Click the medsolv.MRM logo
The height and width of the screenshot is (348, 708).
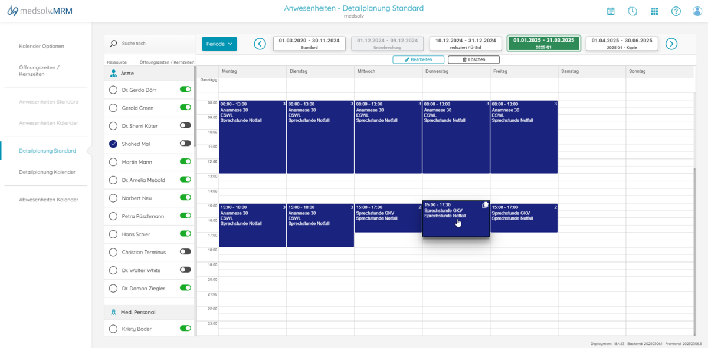(x=40, y=11)
